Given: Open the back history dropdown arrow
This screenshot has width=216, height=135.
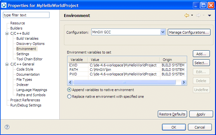Looking at the screenshot, I should coord(192,15).
